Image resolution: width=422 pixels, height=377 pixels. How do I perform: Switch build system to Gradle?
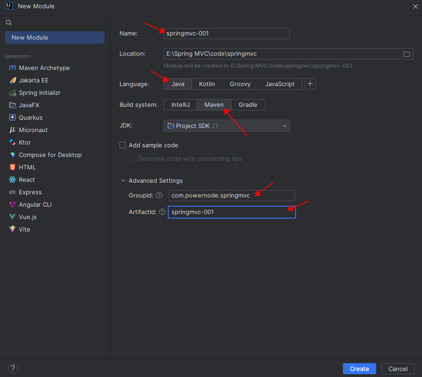(x=248, y=105)
